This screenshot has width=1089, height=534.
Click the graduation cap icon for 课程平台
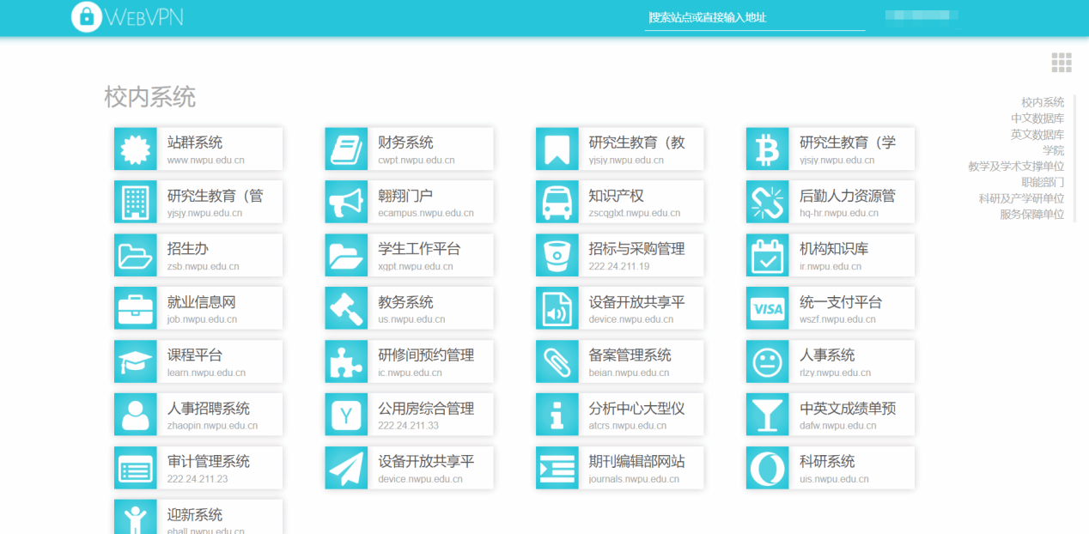(136, 361)
